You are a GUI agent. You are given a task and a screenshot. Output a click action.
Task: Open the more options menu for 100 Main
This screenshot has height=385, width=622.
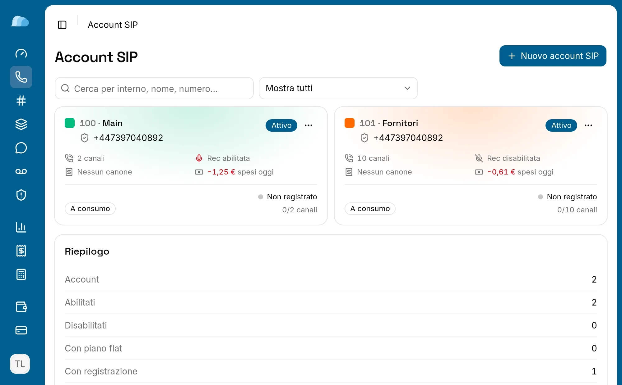(x=309, y=125)
